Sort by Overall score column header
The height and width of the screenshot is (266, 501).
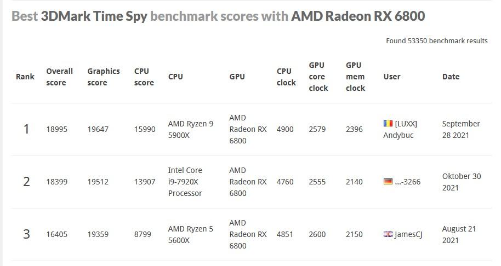point(59,77)
